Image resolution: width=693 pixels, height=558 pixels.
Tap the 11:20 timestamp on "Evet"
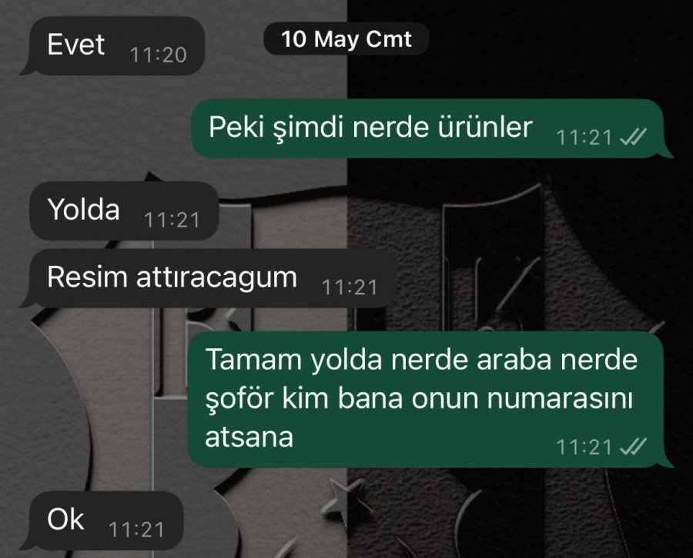(158, 55)
